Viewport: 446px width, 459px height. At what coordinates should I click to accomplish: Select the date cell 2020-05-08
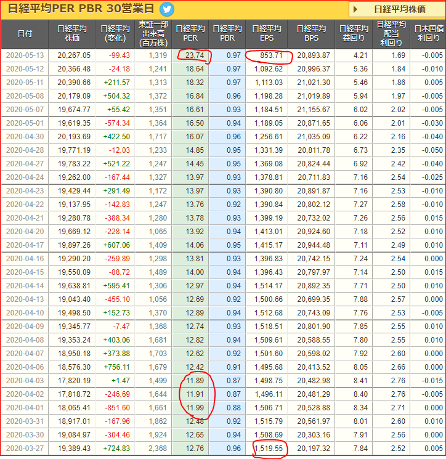pos(25,96)
